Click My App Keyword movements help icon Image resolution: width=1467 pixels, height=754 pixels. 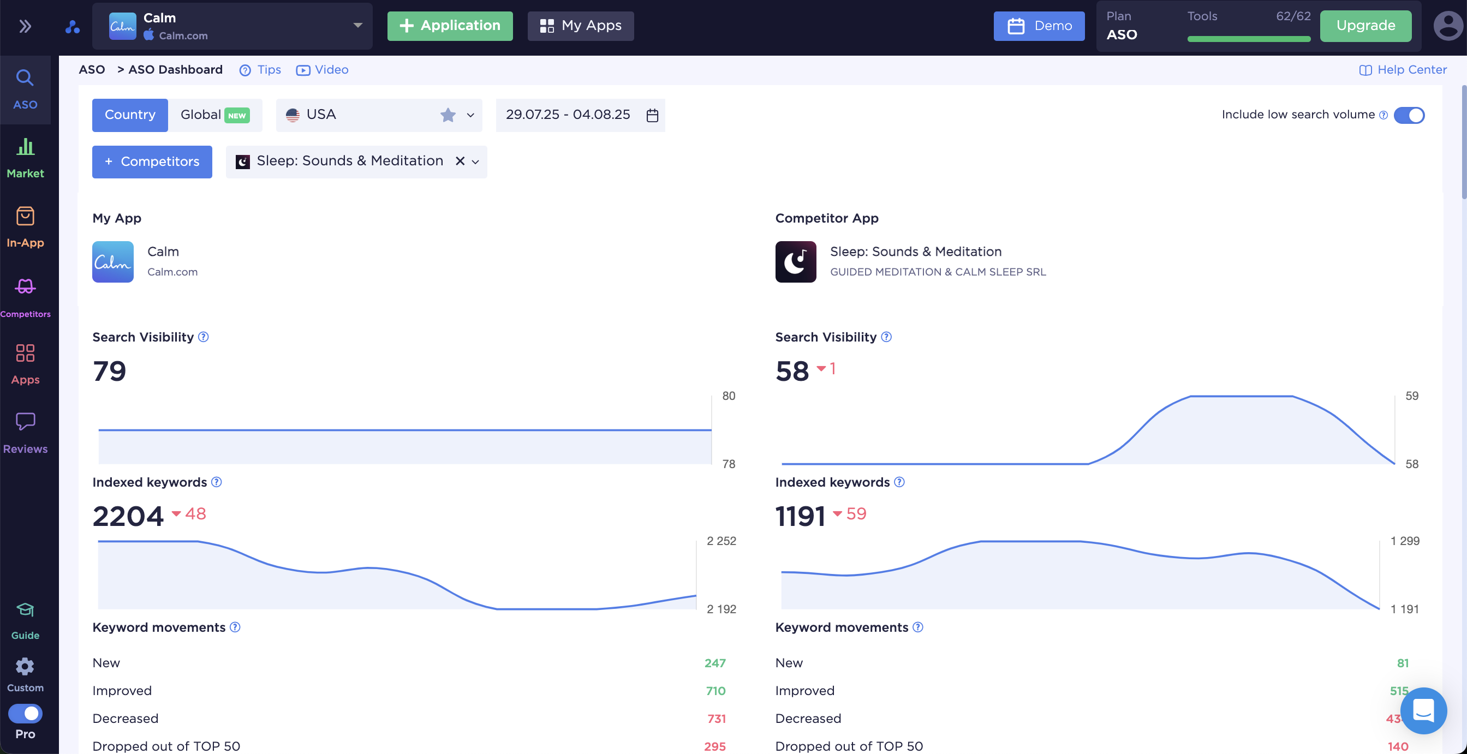[235, 627]
